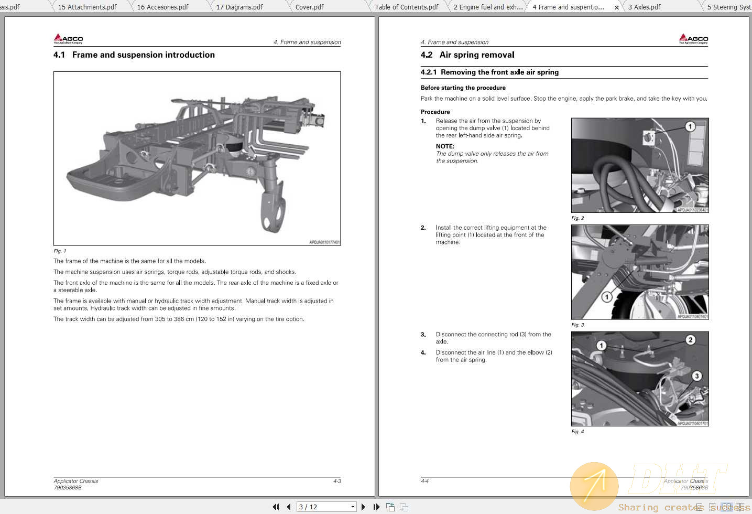Click the Fig. 1 frame chassis image

[197, 158]
